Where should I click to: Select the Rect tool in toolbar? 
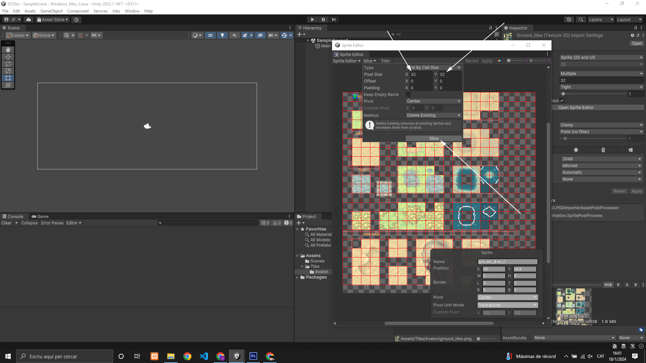pos(8,78)
